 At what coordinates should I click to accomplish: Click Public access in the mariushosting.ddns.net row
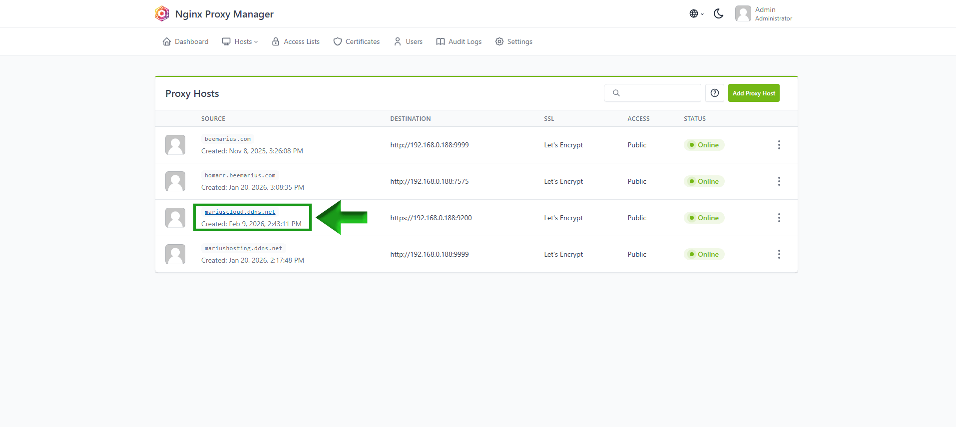tap(637, 254)
